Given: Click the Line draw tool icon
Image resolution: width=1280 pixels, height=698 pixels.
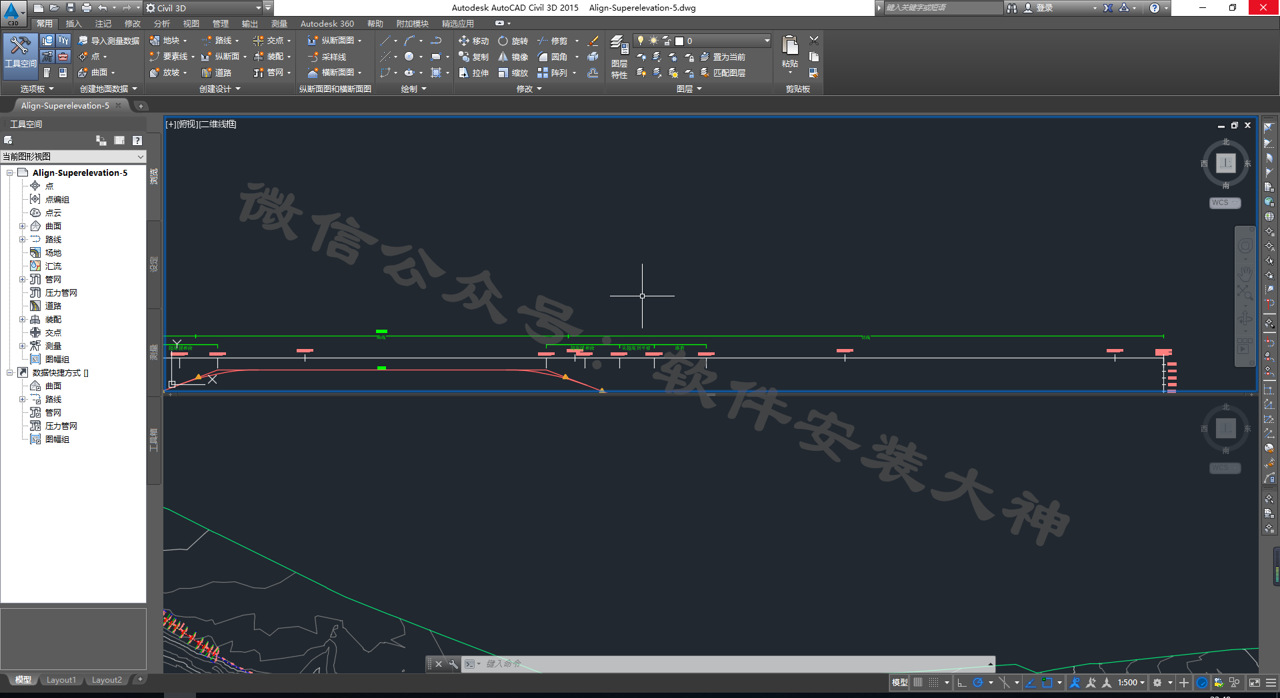Looking at the screenshot, I should click(x=385, y=41).
